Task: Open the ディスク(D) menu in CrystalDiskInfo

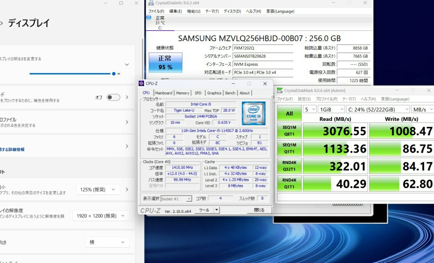Action: [x=232, y=11]
